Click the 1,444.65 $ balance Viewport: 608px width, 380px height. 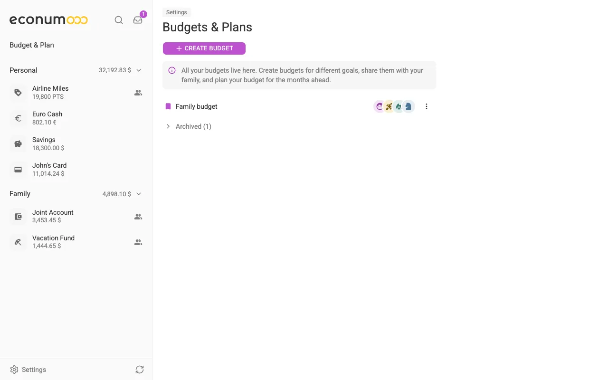47,246
